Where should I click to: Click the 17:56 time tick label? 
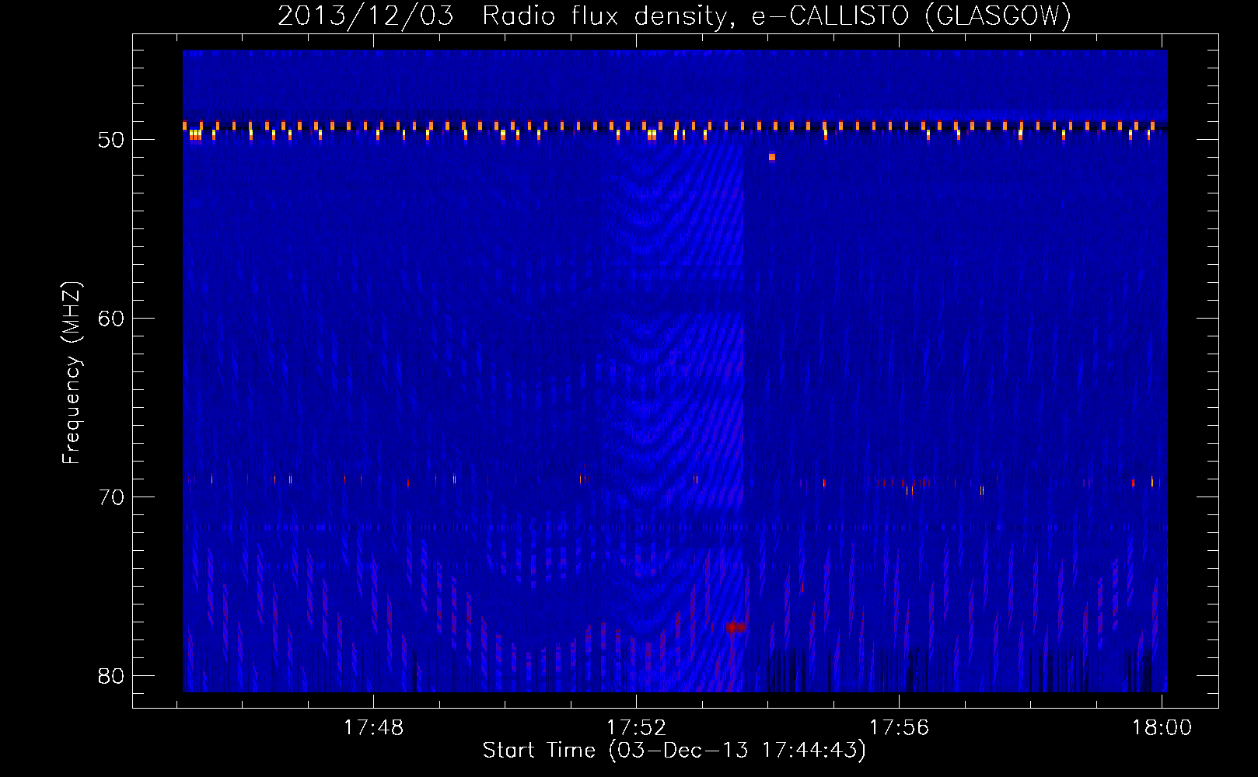[899, 728]
